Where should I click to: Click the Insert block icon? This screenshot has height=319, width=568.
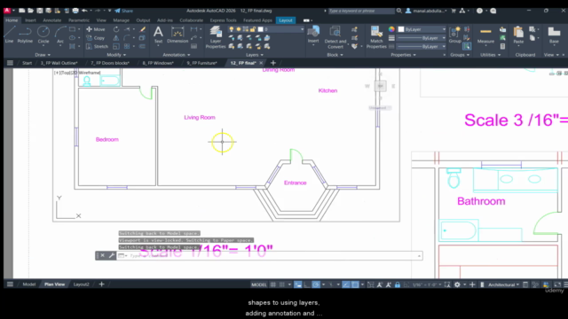(313, 35)
